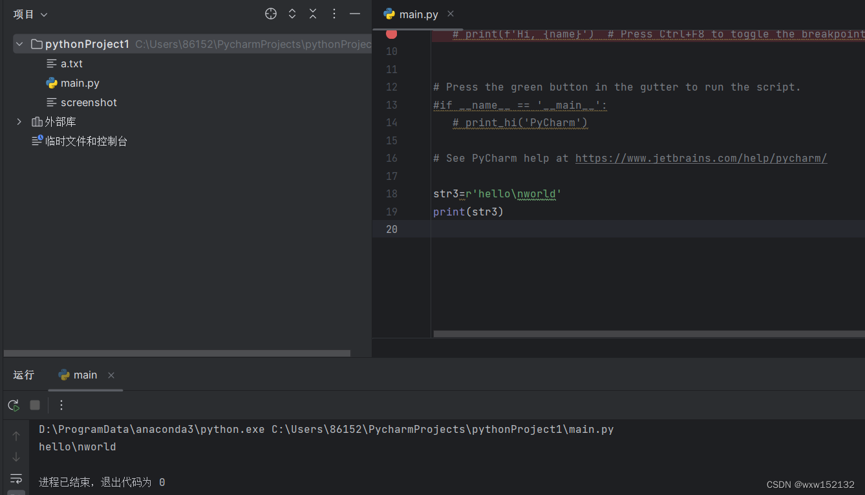The height and width of the screenshot is (495, 865).
Task: Select the 运行 tool window label
Action: 23,375
